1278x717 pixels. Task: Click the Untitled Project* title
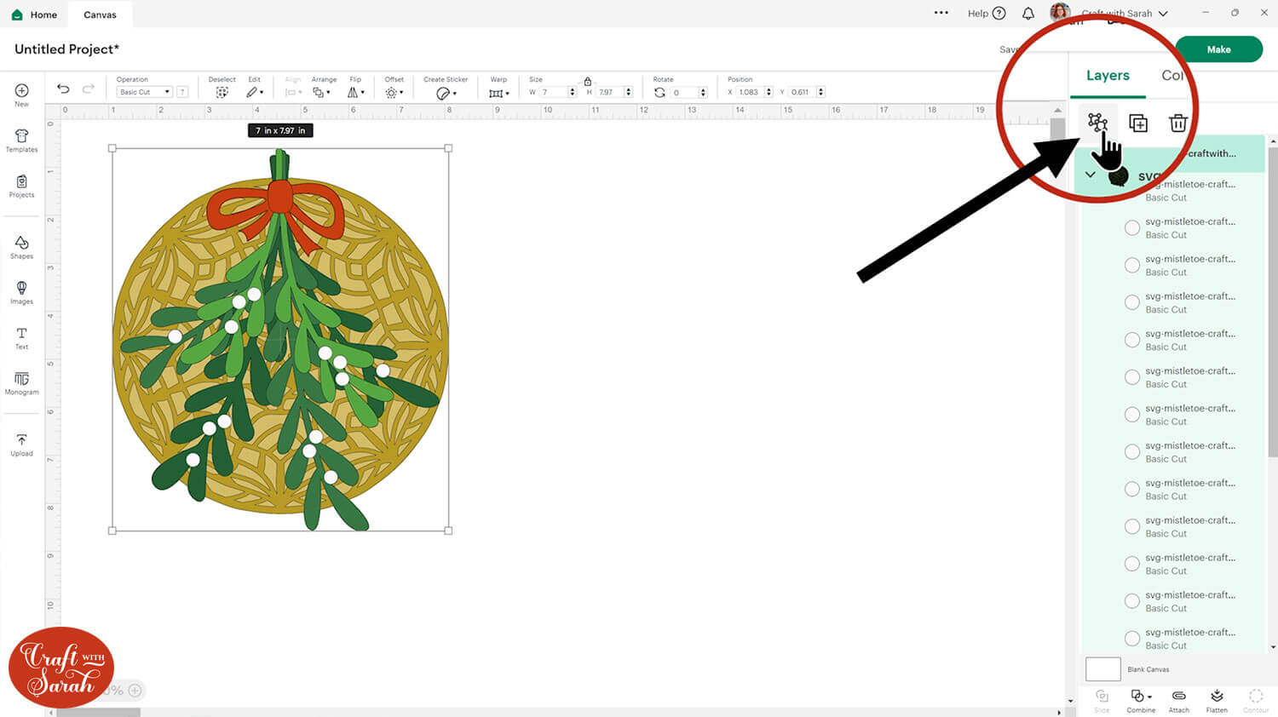66,49
